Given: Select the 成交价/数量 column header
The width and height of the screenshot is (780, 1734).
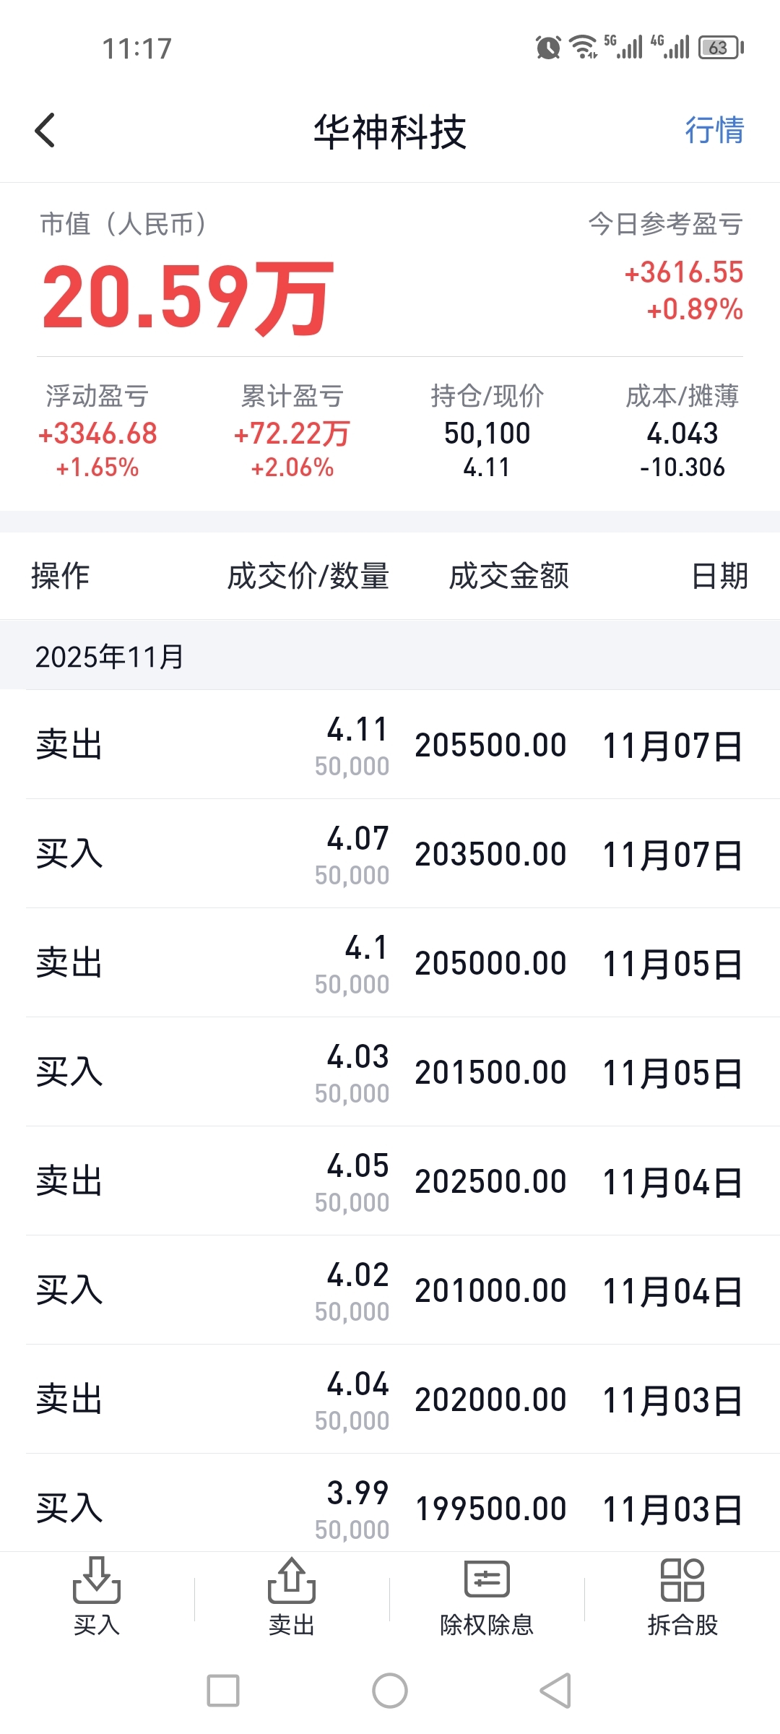Looking at the screenshot, I should (x=308, y=576).
